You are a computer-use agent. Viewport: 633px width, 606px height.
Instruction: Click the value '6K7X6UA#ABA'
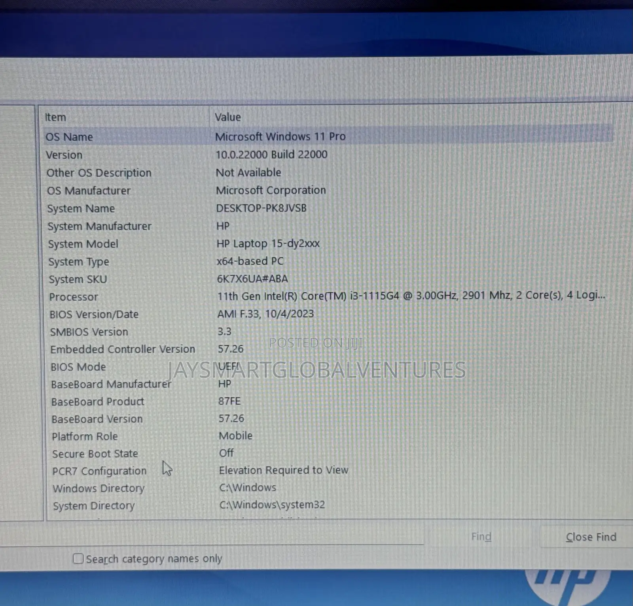252,279
